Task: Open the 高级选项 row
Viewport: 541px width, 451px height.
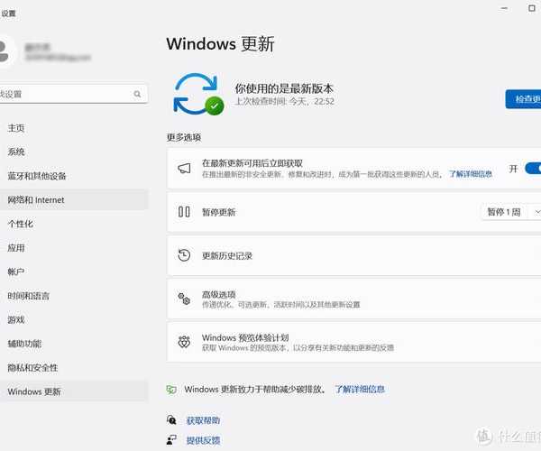Action: (x=354, y=299)
